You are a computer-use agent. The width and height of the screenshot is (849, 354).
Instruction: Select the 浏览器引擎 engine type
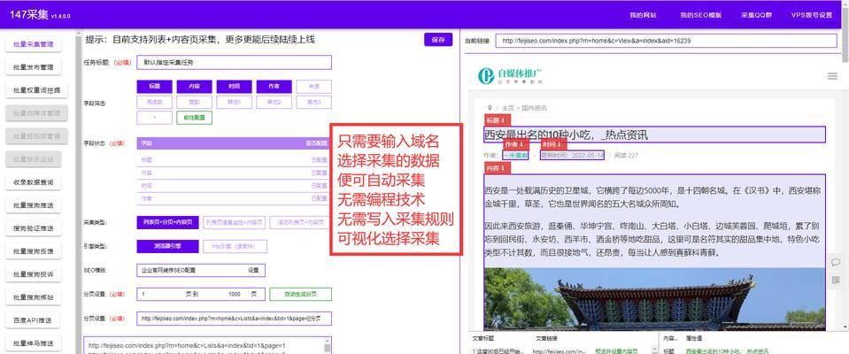click(x=161, y=246)
